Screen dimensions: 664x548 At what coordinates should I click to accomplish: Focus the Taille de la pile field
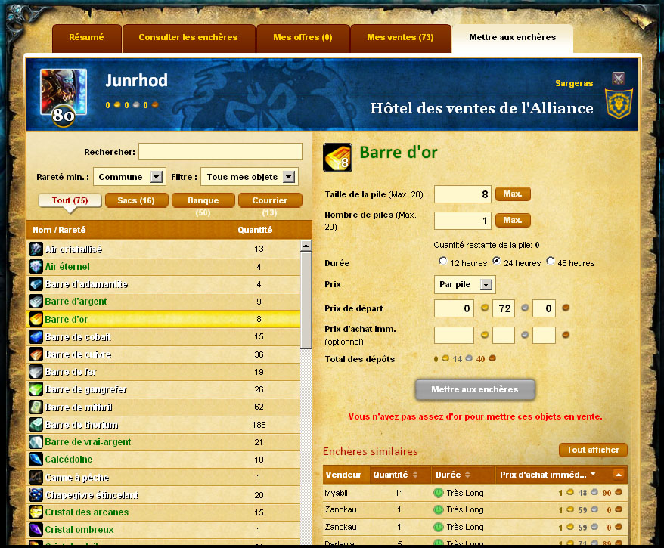pos(462,194)
